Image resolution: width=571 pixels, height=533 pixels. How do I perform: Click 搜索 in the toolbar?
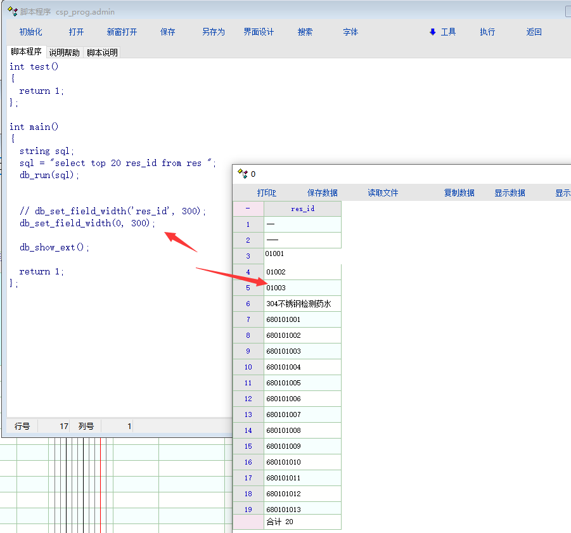click(x=305, y=32)
